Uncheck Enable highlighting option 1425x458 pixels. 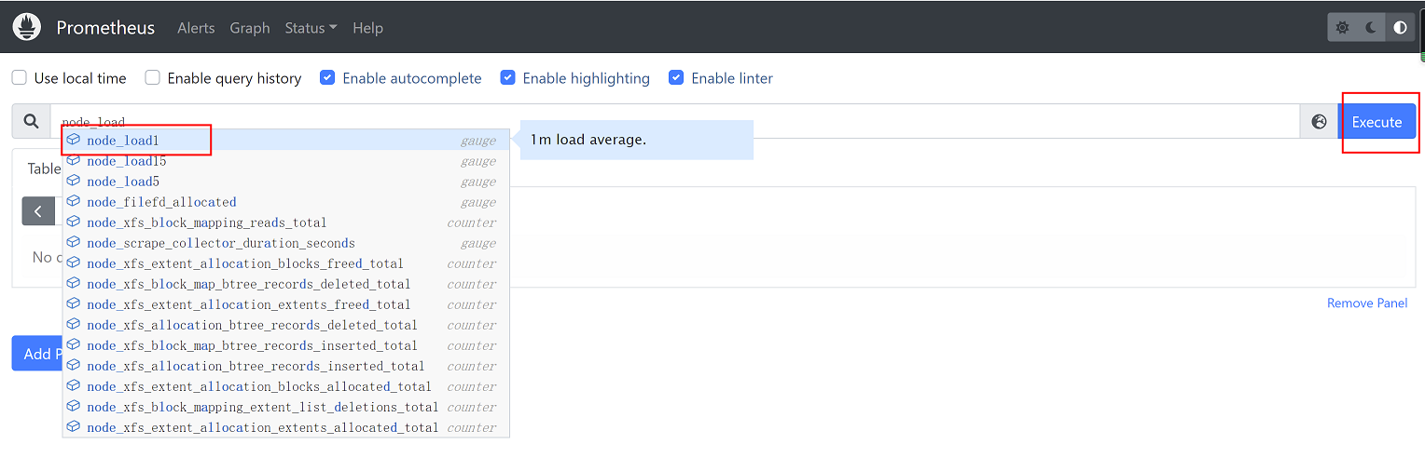click(507, 78)
